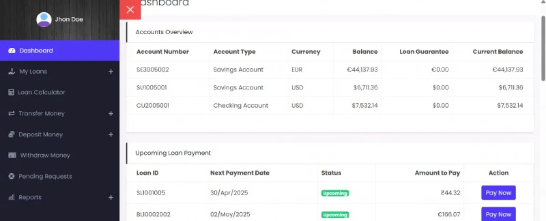The height and width of the screenshot is (221, 546).
Task: Select the Deposit Money menu item
Action: [x=60, y=135]
